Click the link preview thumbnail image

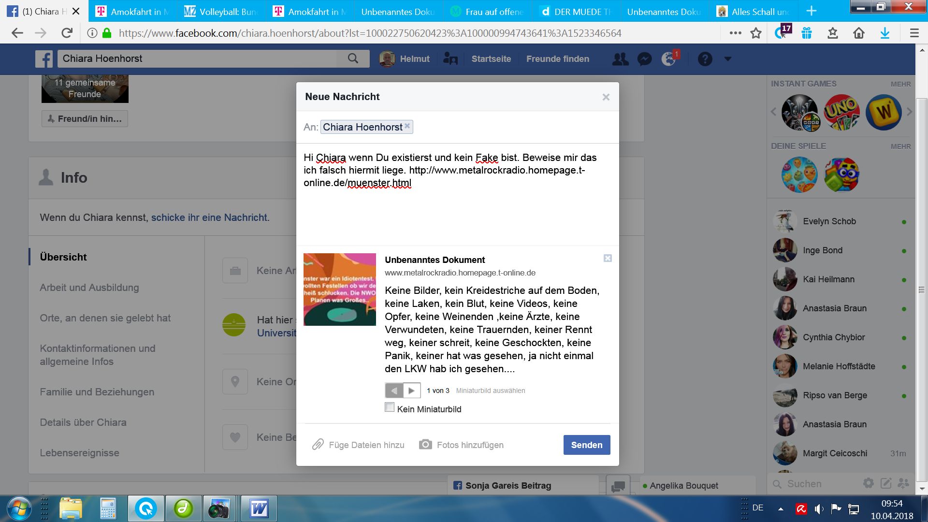(340, 290)
